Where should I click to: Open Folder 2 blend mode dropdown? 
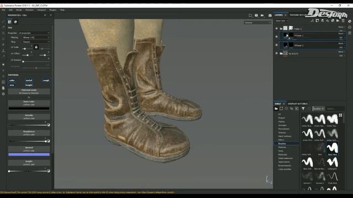(x=341, y=27)
